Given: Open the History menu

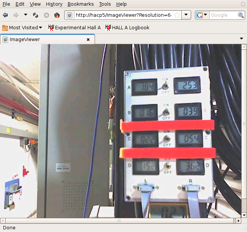Looking at the screenshot, I should [x=54, y=4].
